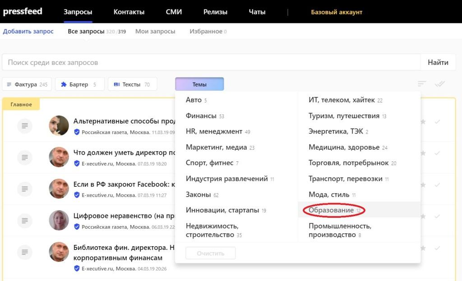Click document icon beside Цифровое неравенство request
This screenshot has height=281, width=462.
tap(25, 220)
